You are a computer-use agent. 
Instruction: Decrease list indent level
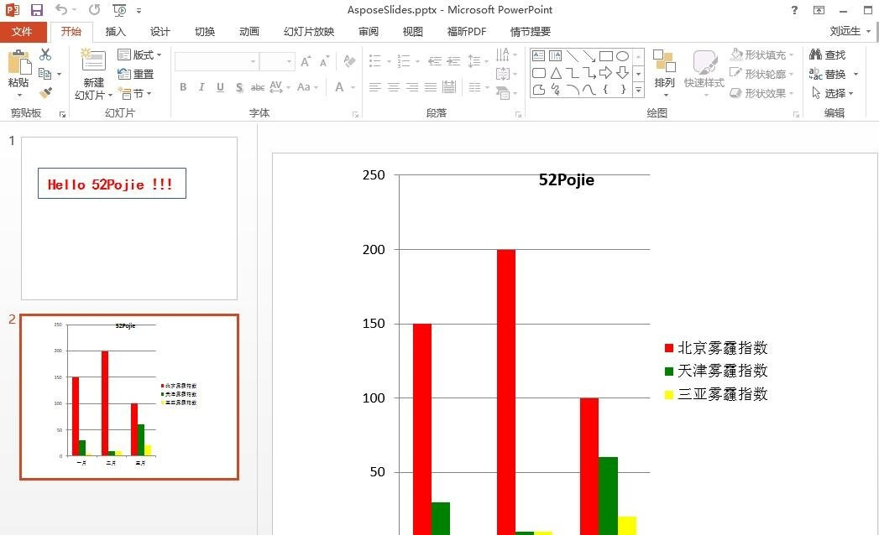(435, 61)
